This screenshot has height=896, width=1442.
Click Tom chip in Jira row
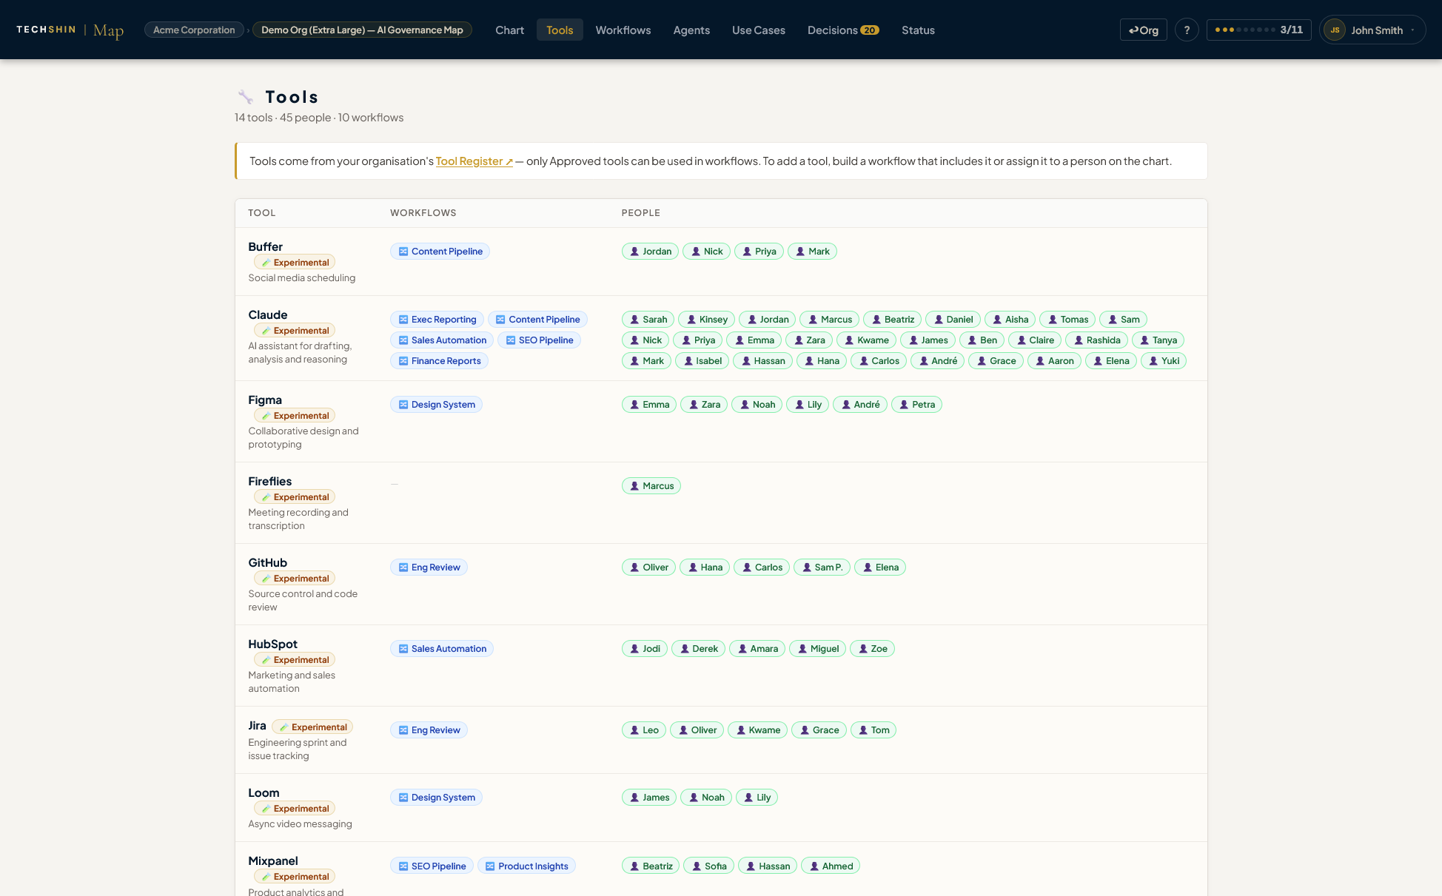pos(873,730)
